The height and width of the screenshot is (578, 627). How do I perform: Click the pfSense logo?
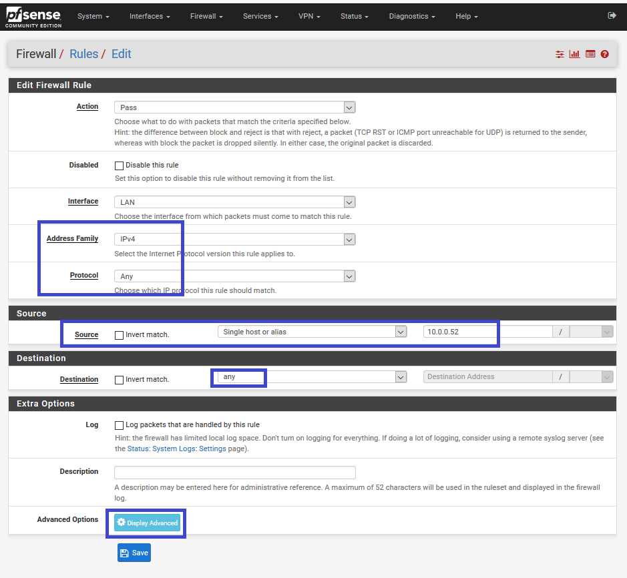33,17
